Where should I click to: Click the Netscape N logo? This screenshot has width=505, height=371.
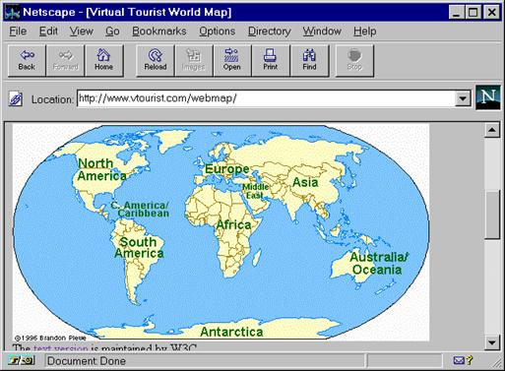click(x=488, y=97)
